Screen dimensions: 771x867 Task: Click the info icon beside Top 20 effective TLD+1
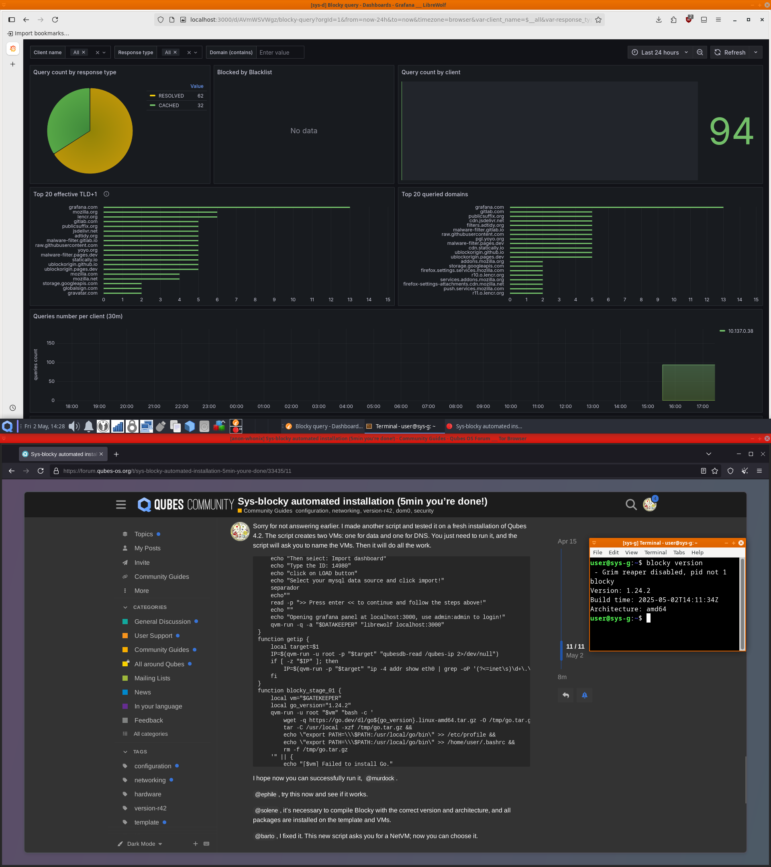coord(106,194)
